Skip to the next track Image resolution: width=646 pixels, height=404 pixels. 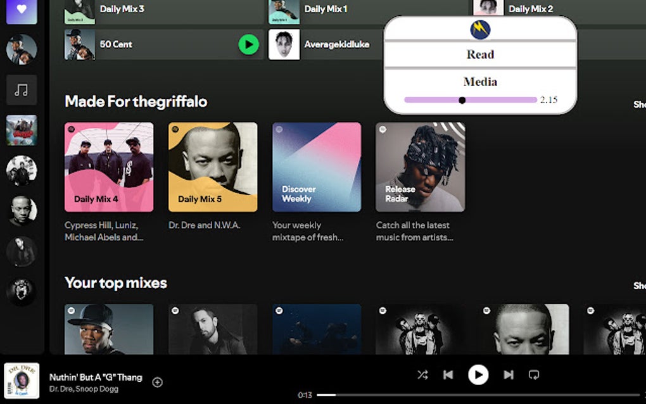coord(509,375)
